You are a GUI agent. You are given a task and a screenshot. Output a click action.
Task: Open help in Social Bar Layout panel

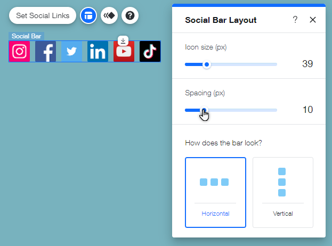[295, 20]
